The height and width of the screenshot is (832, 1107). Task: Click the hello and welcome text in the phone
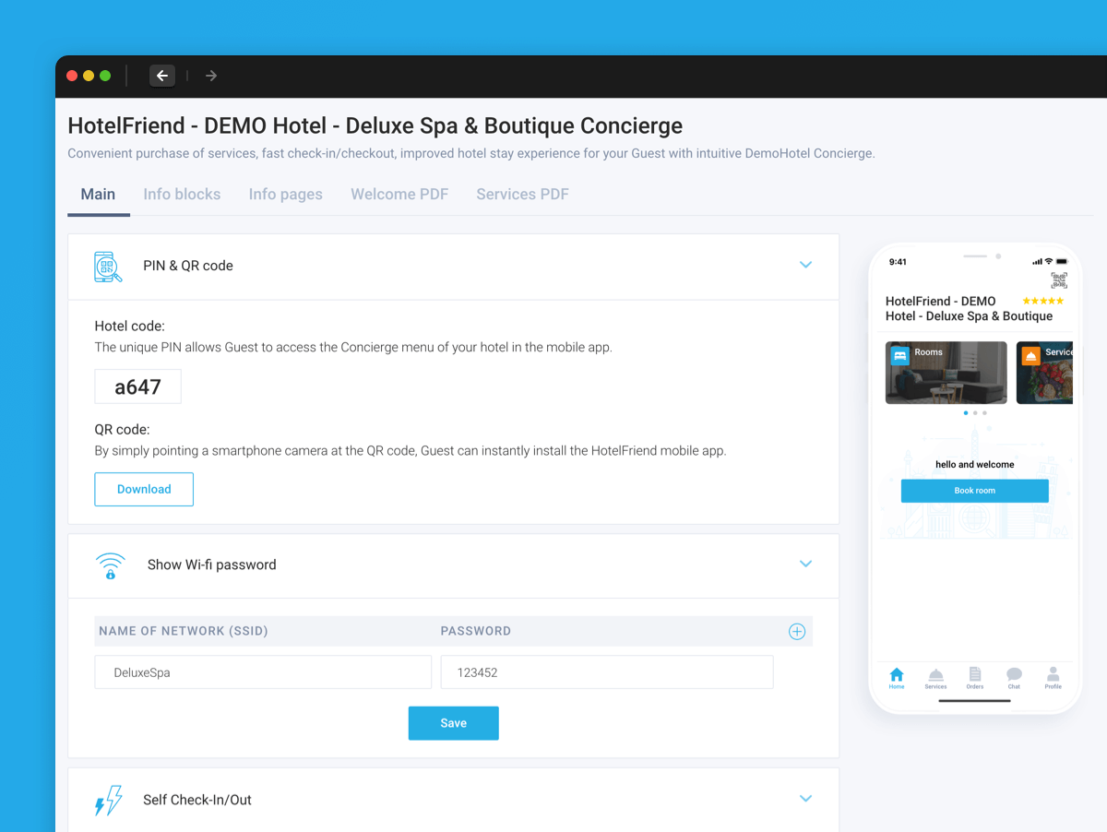pyautogui.click(x=975, y=464)
